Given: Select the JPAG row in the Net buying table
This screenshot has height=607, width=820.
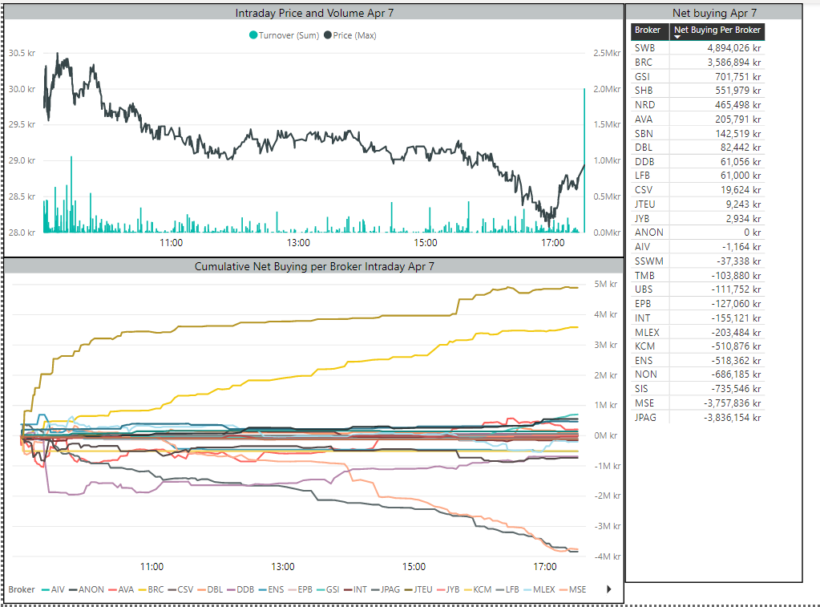Looking at the screenshot, I should click(x=705, y=418).
